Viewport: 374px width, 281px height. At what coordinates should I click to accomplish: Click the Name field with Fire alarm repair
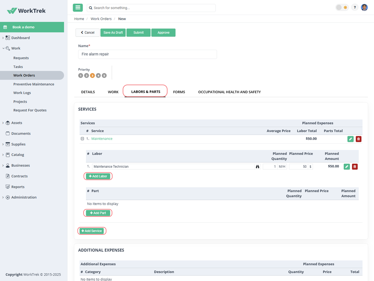tap(148, 54)
